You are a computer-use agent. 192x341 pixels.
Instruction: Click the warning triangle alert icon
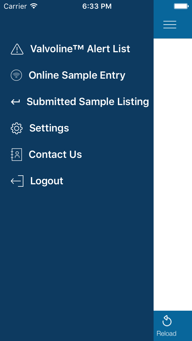(17, 49)
